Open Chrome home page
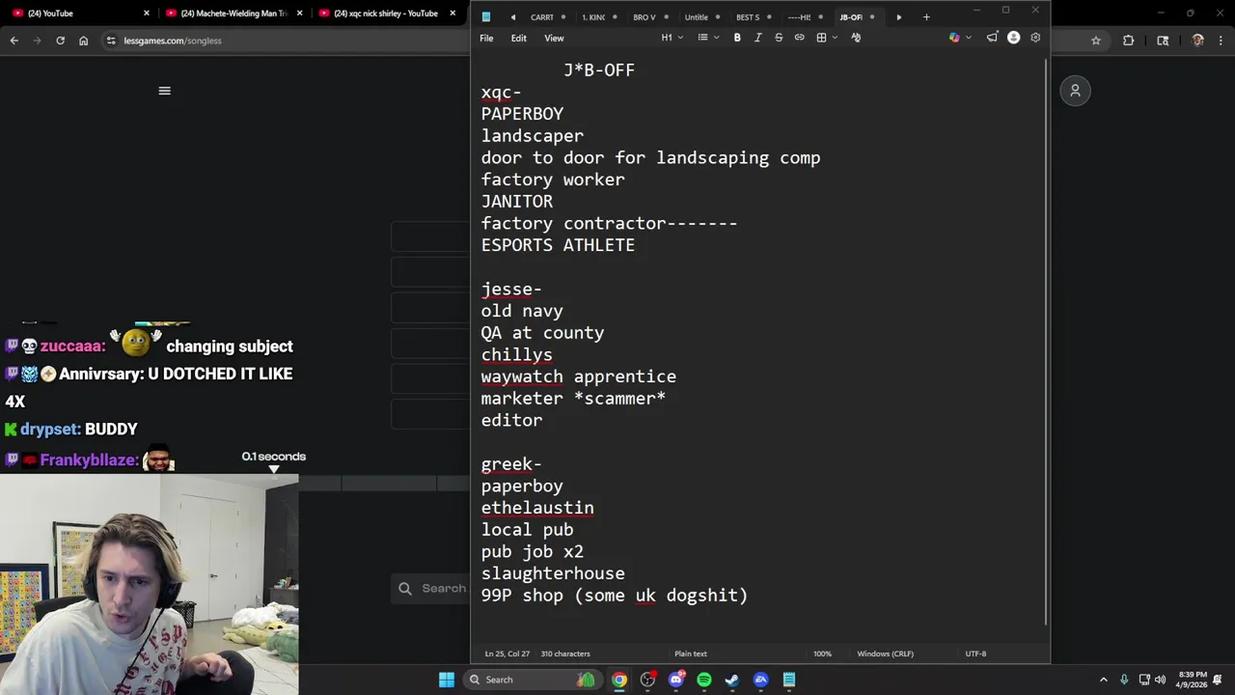 (x=84, y=41)
